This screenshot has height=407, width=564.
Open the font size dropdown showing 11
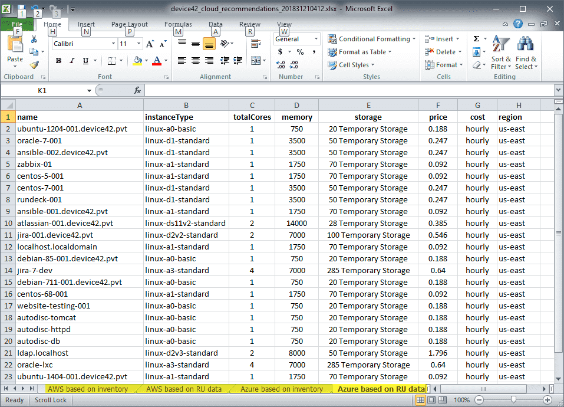139,44
